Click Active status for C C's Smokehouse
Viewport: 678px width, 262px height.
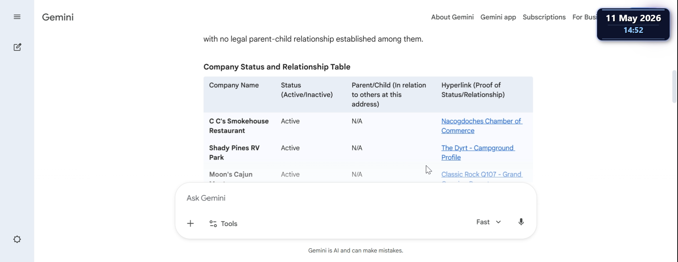point(290,121)
